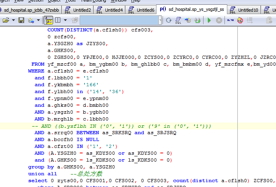Click "f.ylbh00 in ('14', '36')" condition
The height and width of the screenshot is (187, 276).
pos(86,91)
